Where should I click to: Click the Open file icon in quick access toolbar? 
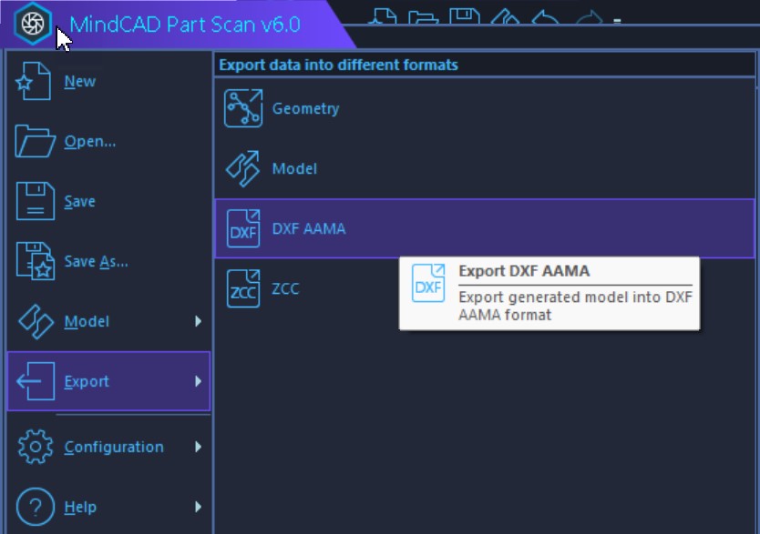tap(423, 16)
